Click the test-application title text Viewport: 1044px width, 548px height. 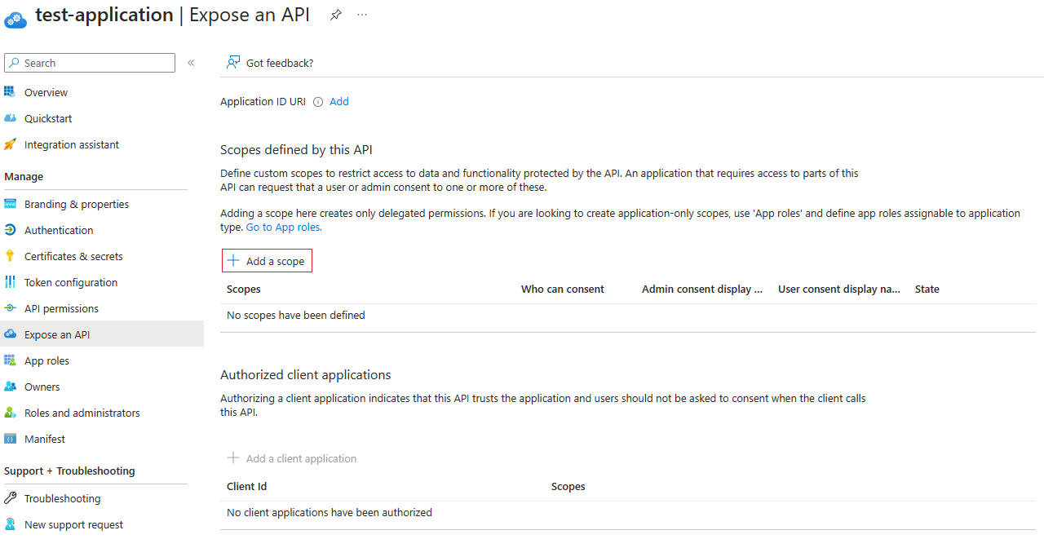[x=104, y=15]
